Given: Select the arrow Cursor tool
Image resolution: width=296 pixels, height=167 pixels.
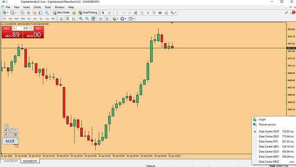Looking at the screenshot, I should pos(103,12).
